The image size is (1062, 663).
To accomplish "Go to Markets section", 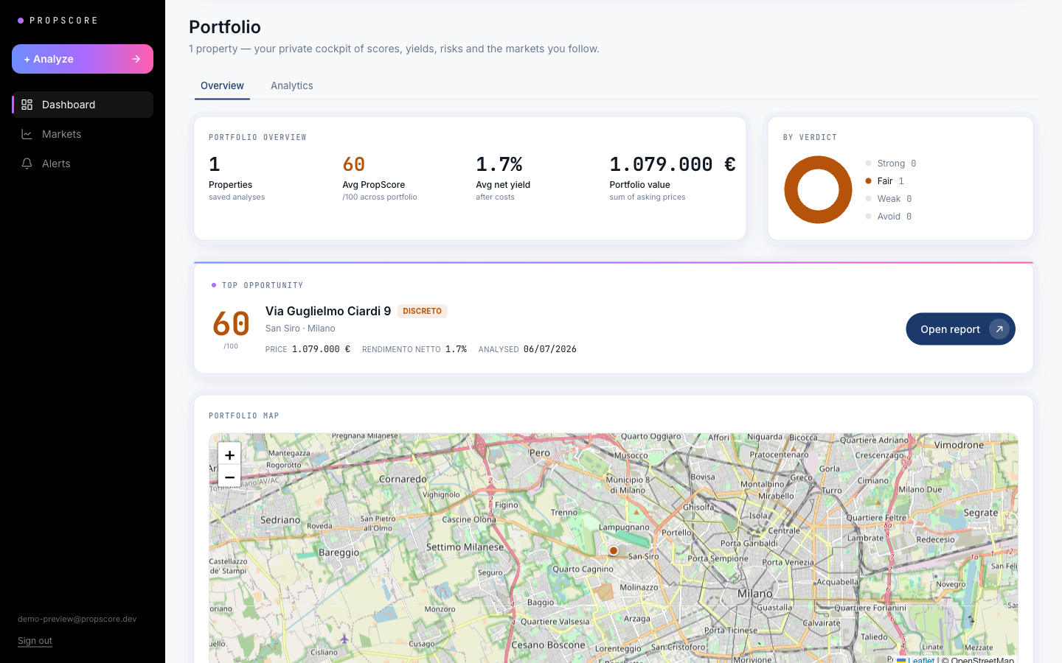I will tap(83, 134).
